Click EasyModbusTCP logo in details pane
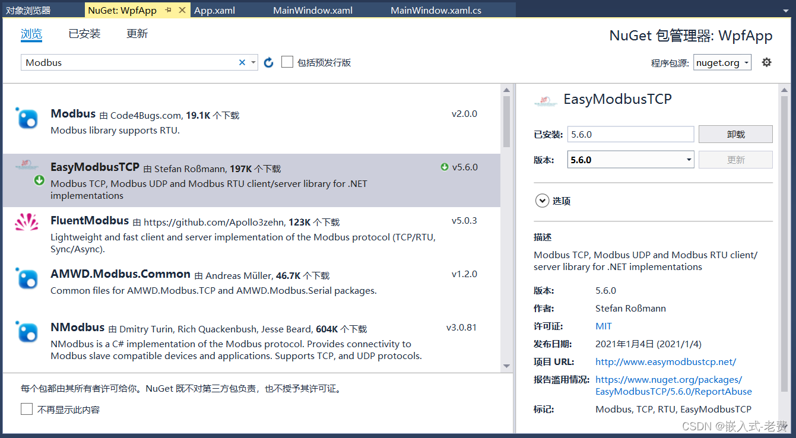 546,100
